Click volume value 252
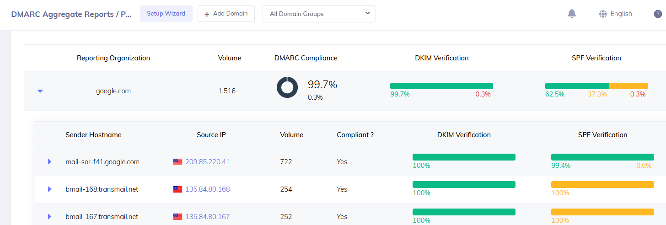Image resolution: width=666 pixels, height=225 pixels. pyautogui.click(x=286, y=217)
